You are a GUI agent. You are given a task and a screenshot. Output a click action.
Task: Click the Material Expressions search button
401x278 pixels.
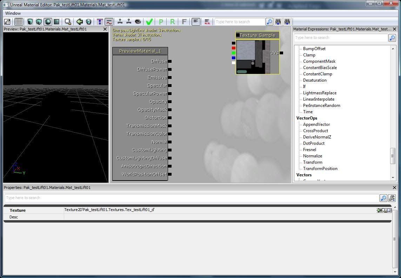392,38
